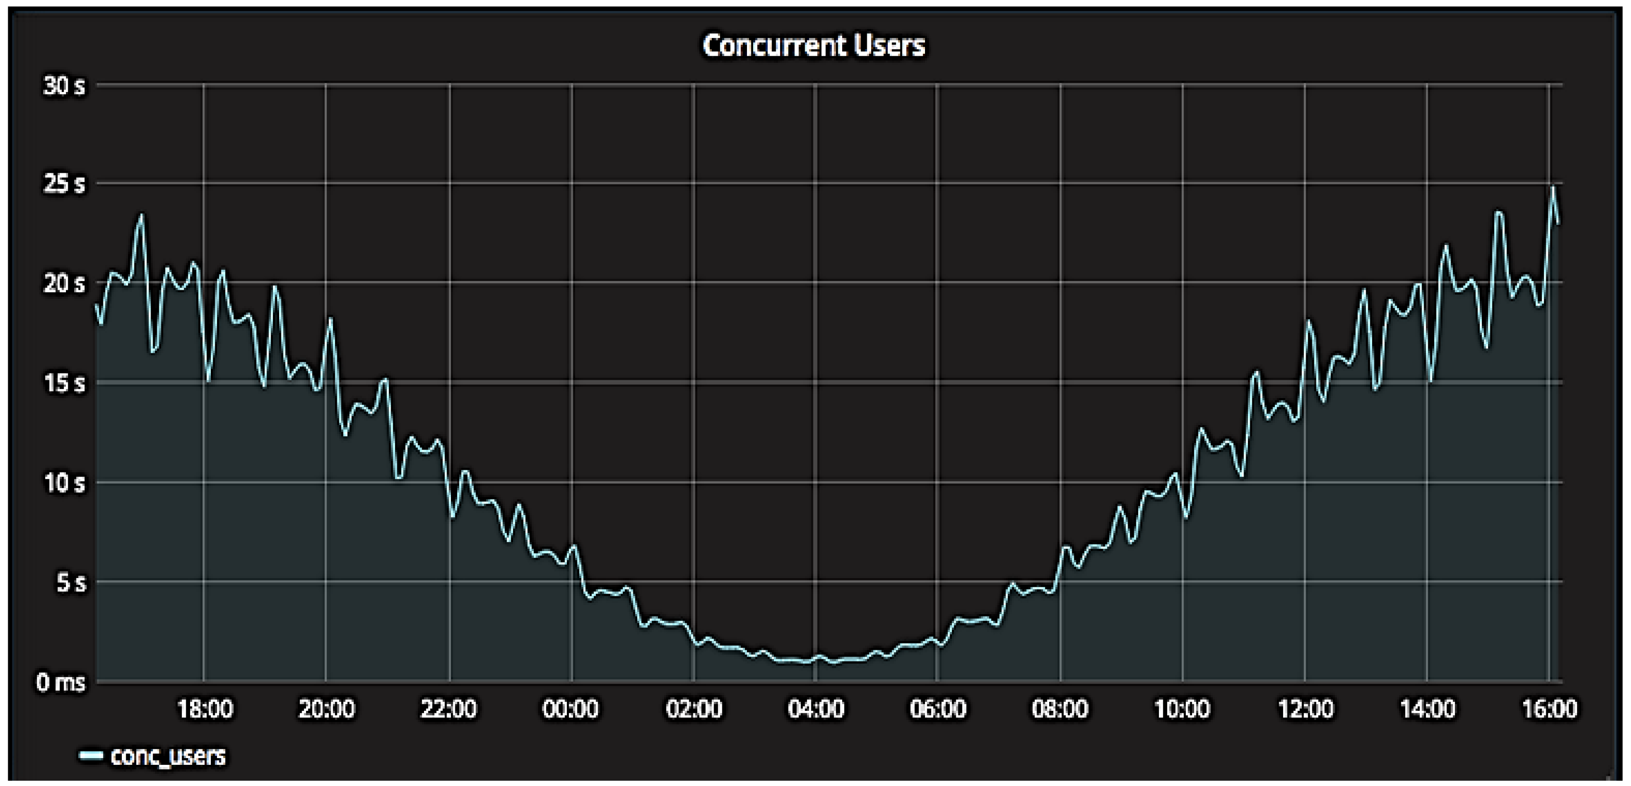Click the 10:00 time axis label
This screenshot has height=786, width=1631.
(1182, 709)
